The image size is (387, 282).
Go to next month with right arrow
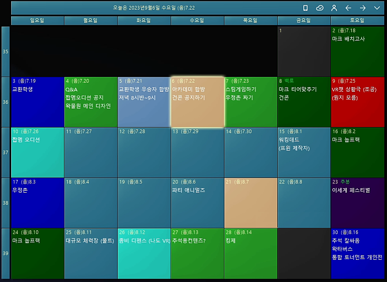[362, 8]
